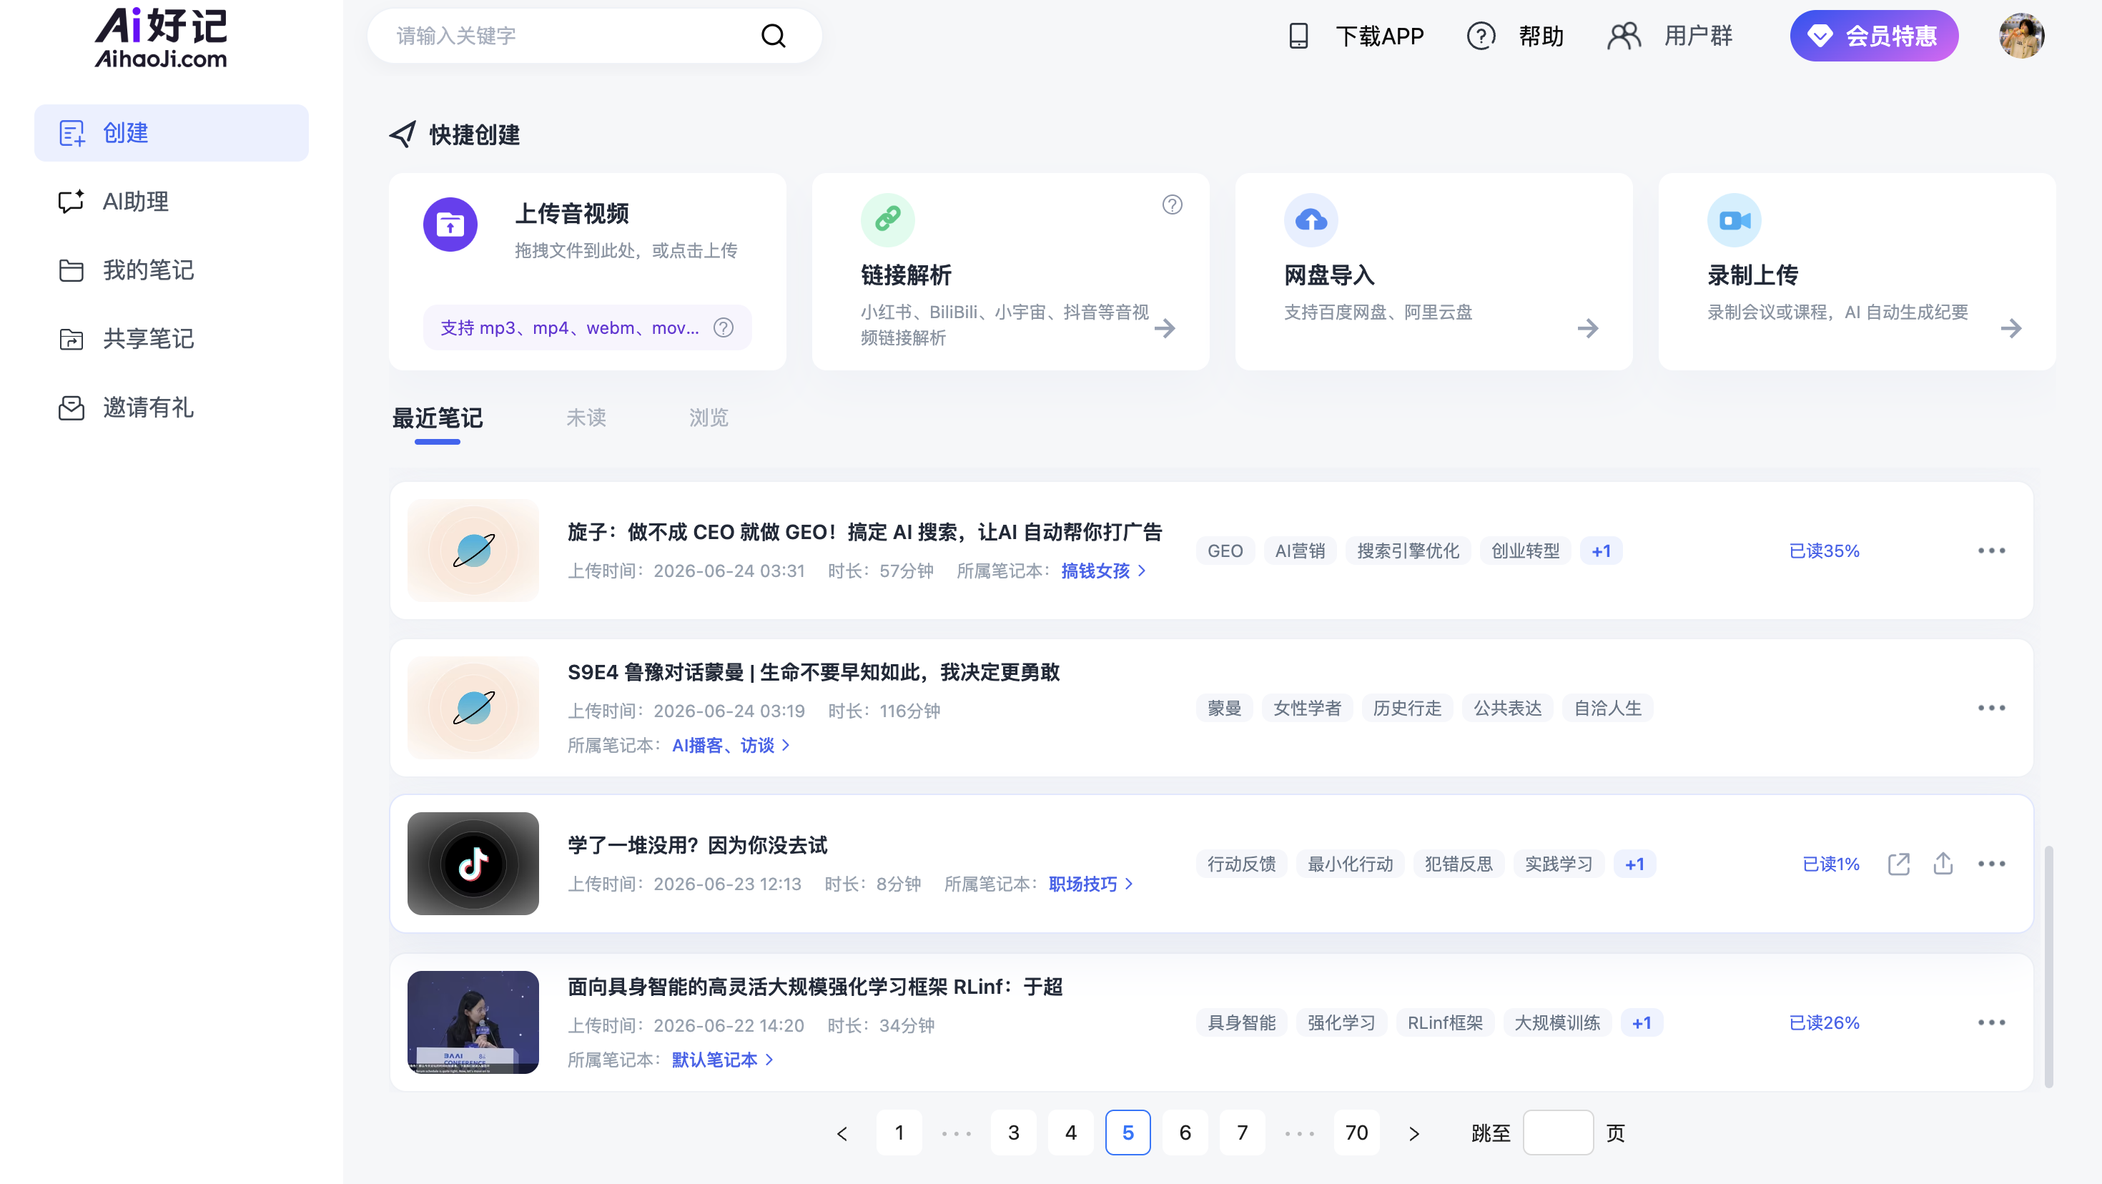Switch to 未读 tab

(x=586, y=418)
